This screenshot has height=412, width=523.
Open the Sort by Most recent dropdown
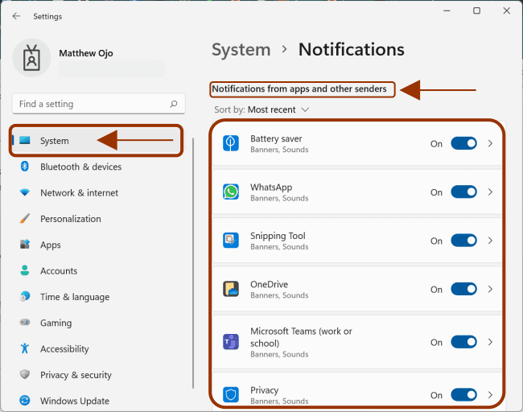coord(261,109)
